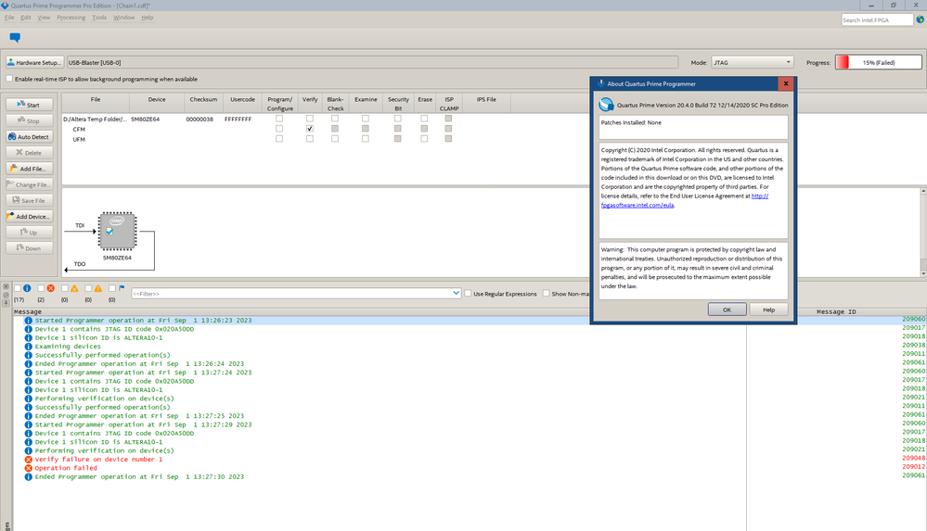Screen dimensions: 927x531
Task: Click the Message ID column header
Action: 836,311
